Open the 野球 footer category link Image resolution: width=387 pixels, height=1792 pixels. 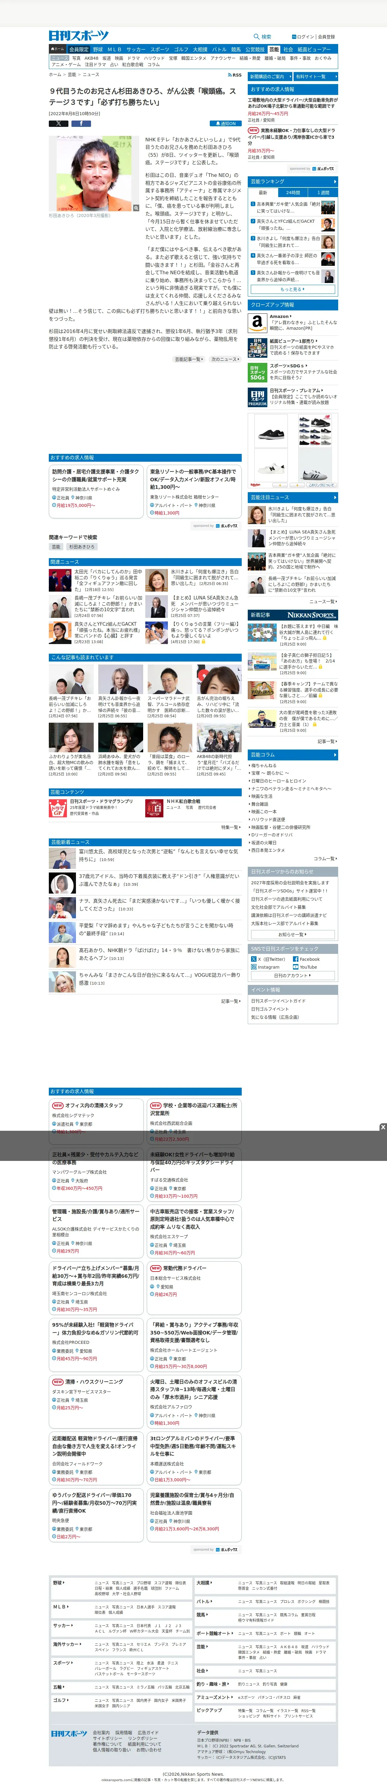(58, 1583)
